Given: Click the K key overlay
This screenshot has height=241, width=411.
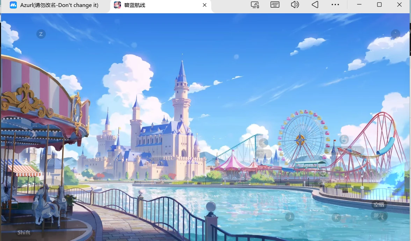Looking at the screenshot, I should pyautogui.click(x=336, y=217).
